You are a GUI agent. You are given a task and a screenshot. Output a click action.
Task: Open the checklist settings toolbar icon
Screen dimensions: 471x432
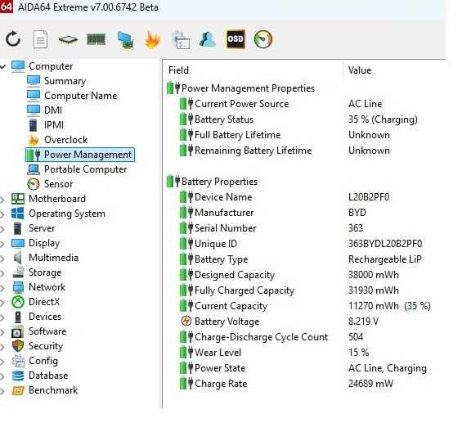click(x=181, y=40)
